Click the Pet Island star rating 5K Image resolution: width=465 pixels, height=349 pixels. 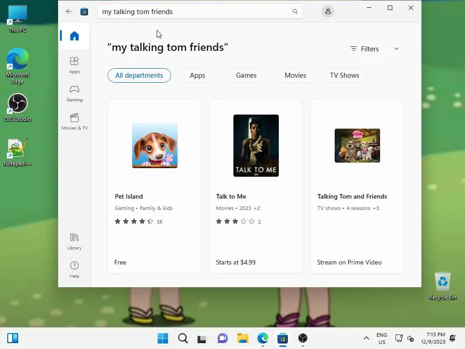[139, 221]
